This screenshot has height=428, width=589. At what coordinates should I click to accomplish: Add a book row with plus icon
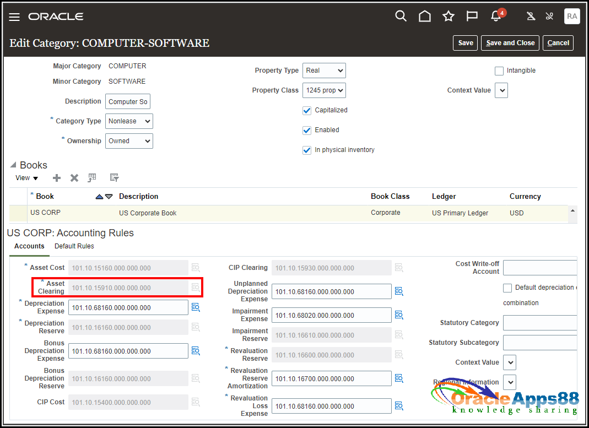[x=56, y=178]
